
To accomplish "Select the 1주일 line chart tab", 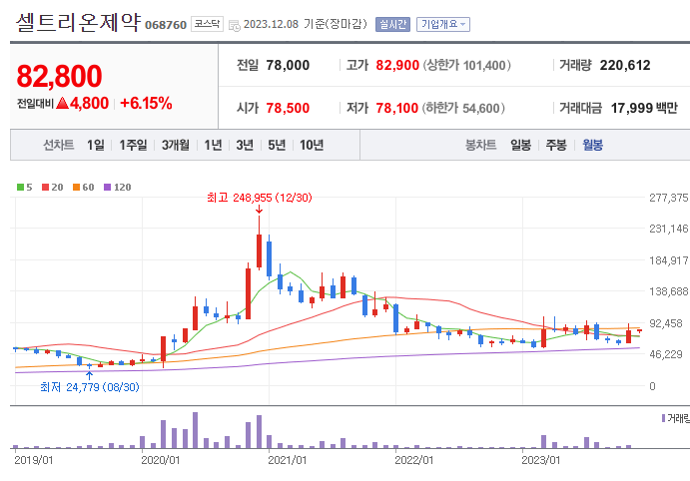I will [133, 145].
